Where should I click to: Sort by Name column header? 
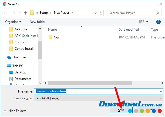click(52, 30)
